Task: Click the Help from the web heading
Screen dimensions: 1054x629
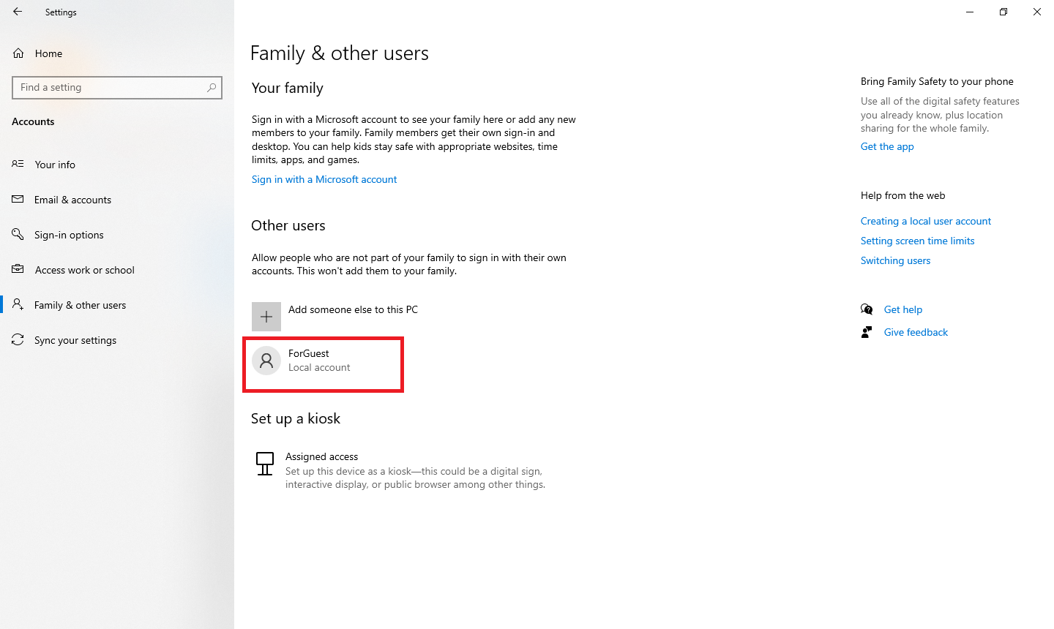Action: (902, 195)
